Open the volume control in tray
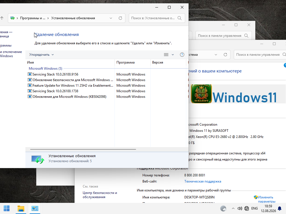Viewport: 286px width, 214px height. (x=240, y=208)
